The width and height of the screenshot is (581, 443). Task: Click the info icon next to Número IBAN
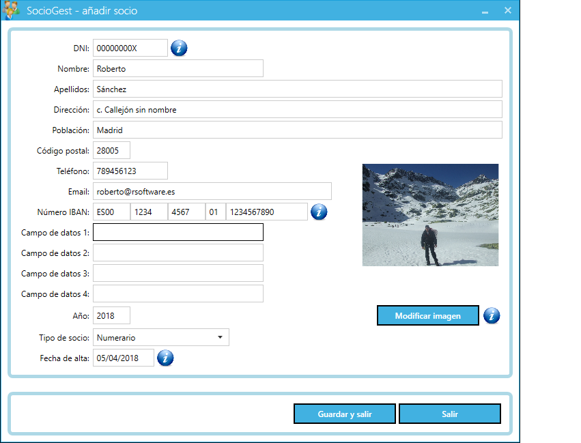click(x=319, y=212)
